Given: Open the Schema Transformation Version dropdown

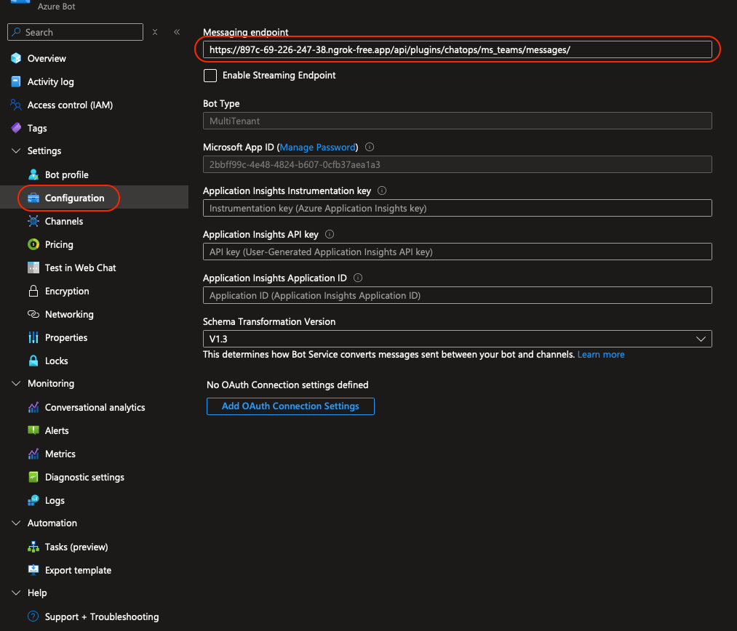Looking at the screenshot, I should [x=458, y=339].
